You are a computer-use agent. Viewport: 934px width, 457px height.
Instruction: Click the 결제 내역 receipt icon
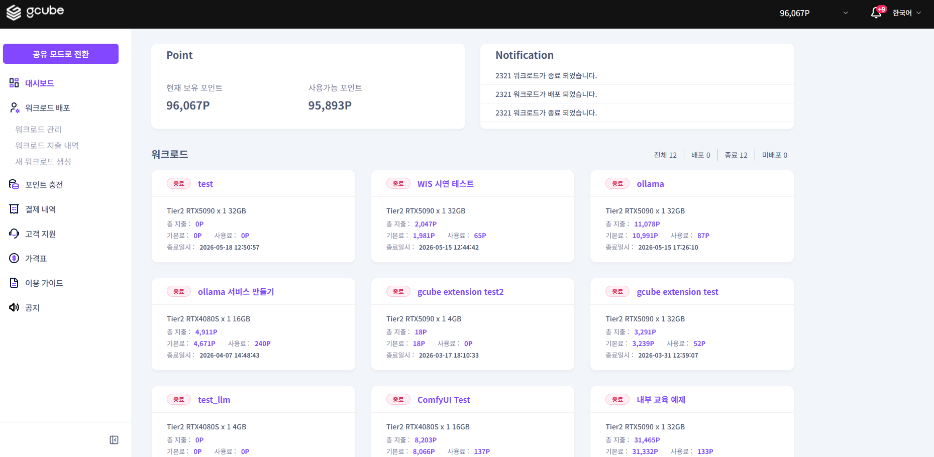[14, 209]
